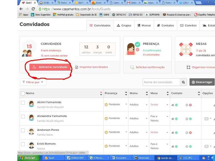Click the search magnifier icon
Image resolution: width=215 pixels, height=161 pixels.
[x=183, y=82]
